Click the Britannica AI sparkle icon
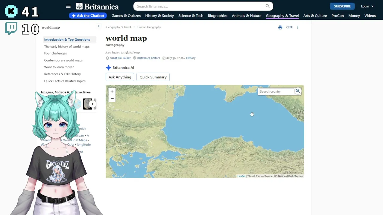The image size is (383, 215). [x=108, y=68]
